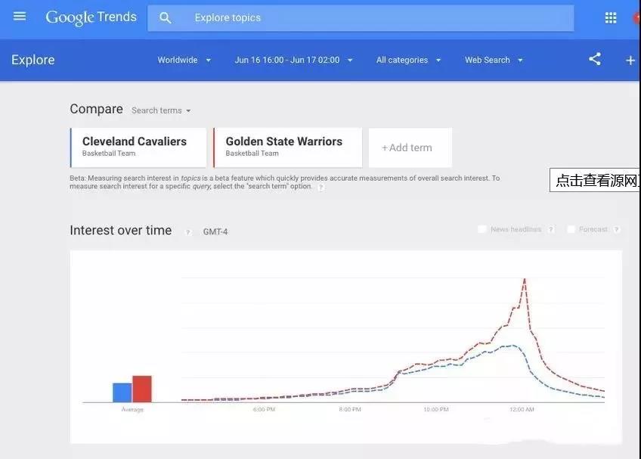Open Search terms compare dropdown
The image size is (641, 459).
(161, 110)
